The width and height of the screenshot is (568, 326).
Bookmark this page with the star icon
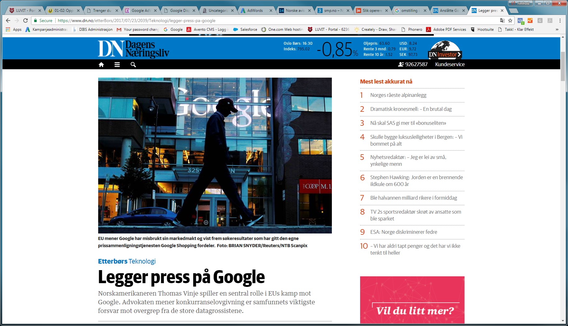coord(510,20)
